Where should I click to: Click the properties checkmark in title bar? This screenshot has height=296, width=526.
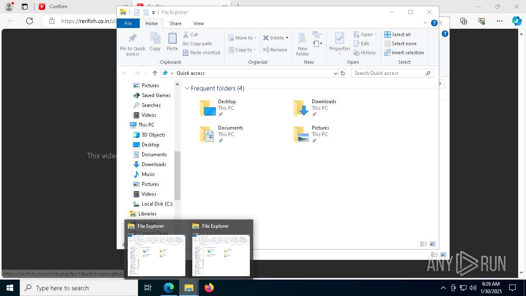137,12
